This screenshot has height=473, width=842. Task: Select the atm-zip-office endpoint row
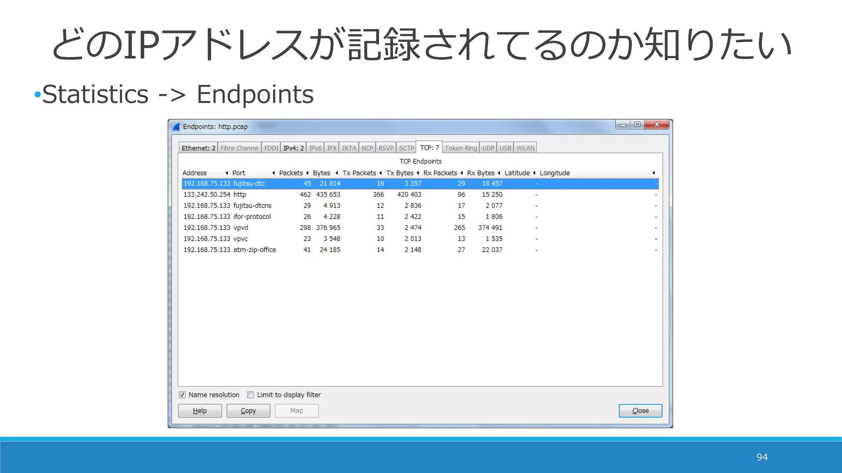[420, 250]
